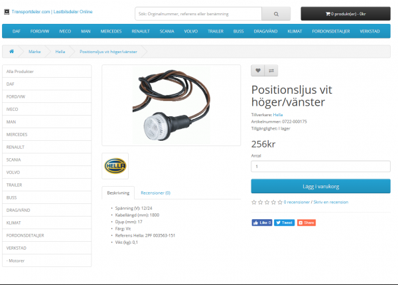This screenshot has width=398, height=285.
Task: Click the search magnifier button
Action: [x=276, y=14]
